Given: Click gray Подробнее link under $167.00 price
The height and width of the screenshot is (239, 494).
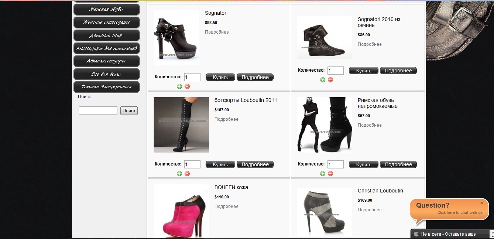Looking at the screenshot, I should click(226, 119).
